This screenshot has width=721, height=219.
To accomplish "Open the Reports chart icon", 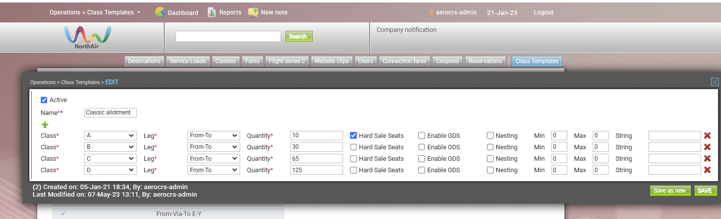I will click(x=212, y=12).
